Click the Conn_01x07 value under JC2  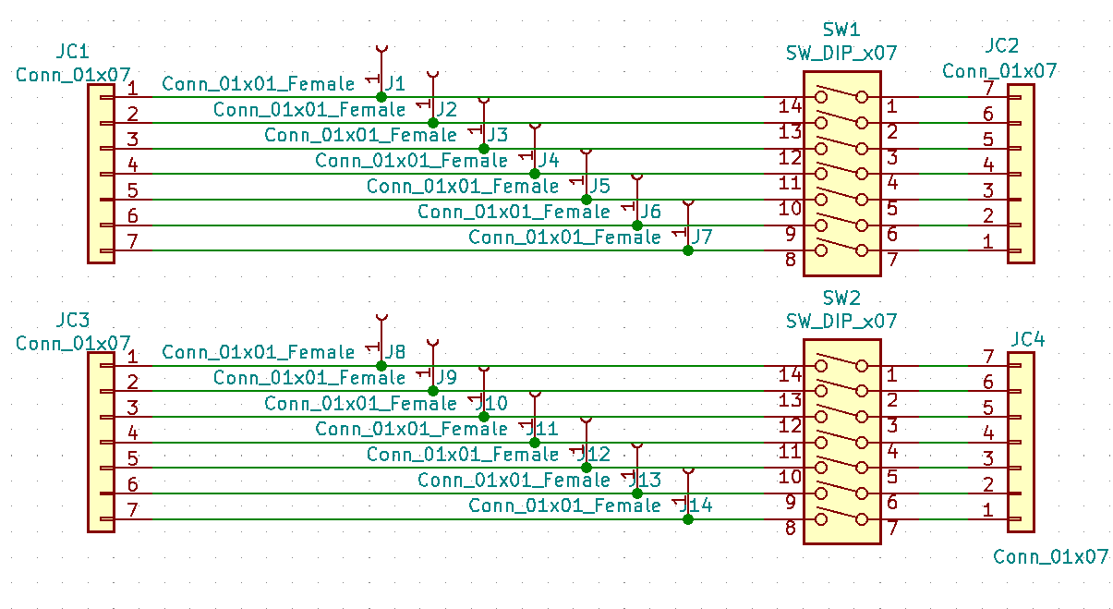coord(999,70)
